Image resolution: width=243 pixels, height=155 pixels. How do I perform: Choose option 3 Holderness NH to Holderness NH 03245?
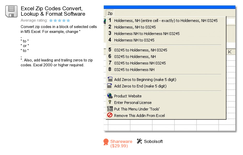tap(166, 33)
